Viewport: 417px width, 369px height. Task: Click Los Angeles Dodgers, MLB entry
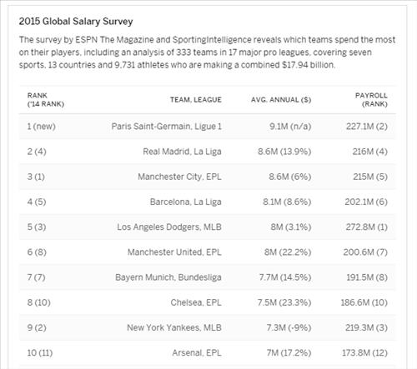click(x=169, y=227)
